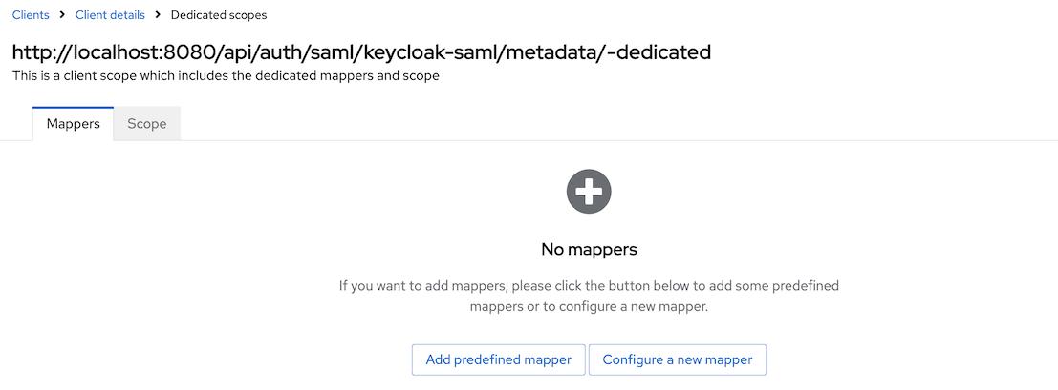Select the active Mappers tab label

[x=74, y=124]
